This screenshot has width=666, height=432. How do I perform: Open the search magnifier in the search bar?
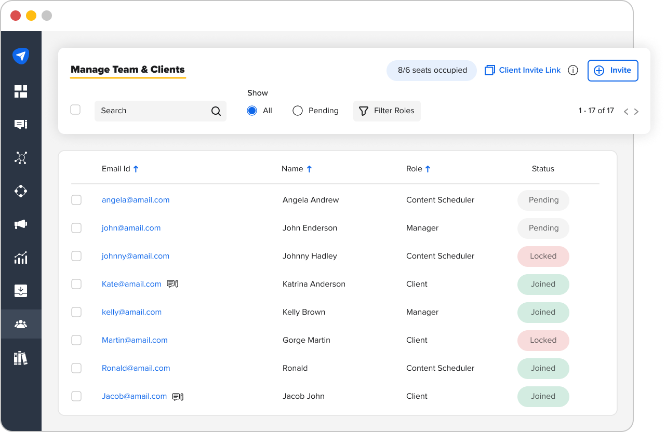(x=216, y=111)
